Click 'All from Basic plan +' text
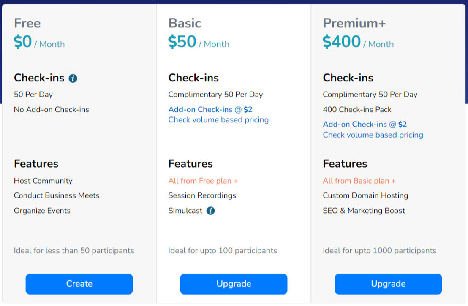The width and height of the screenshot is (468, 306). coord(359,181)
